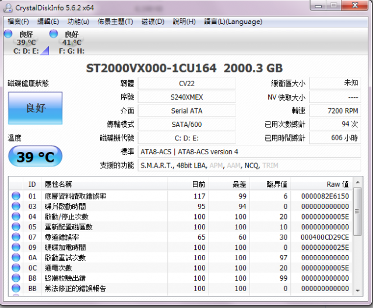
Task: Click the 最差 column header
Action: pyautogui.click(x=229, y=184)
